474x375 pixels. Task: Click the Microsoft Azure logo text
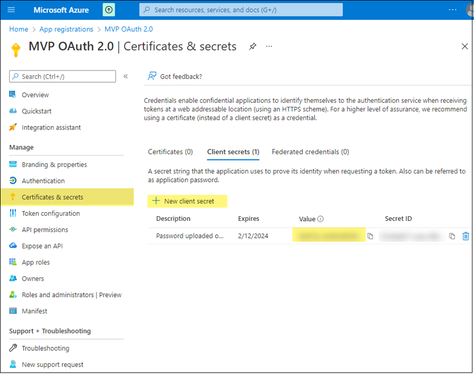point(61,10)
